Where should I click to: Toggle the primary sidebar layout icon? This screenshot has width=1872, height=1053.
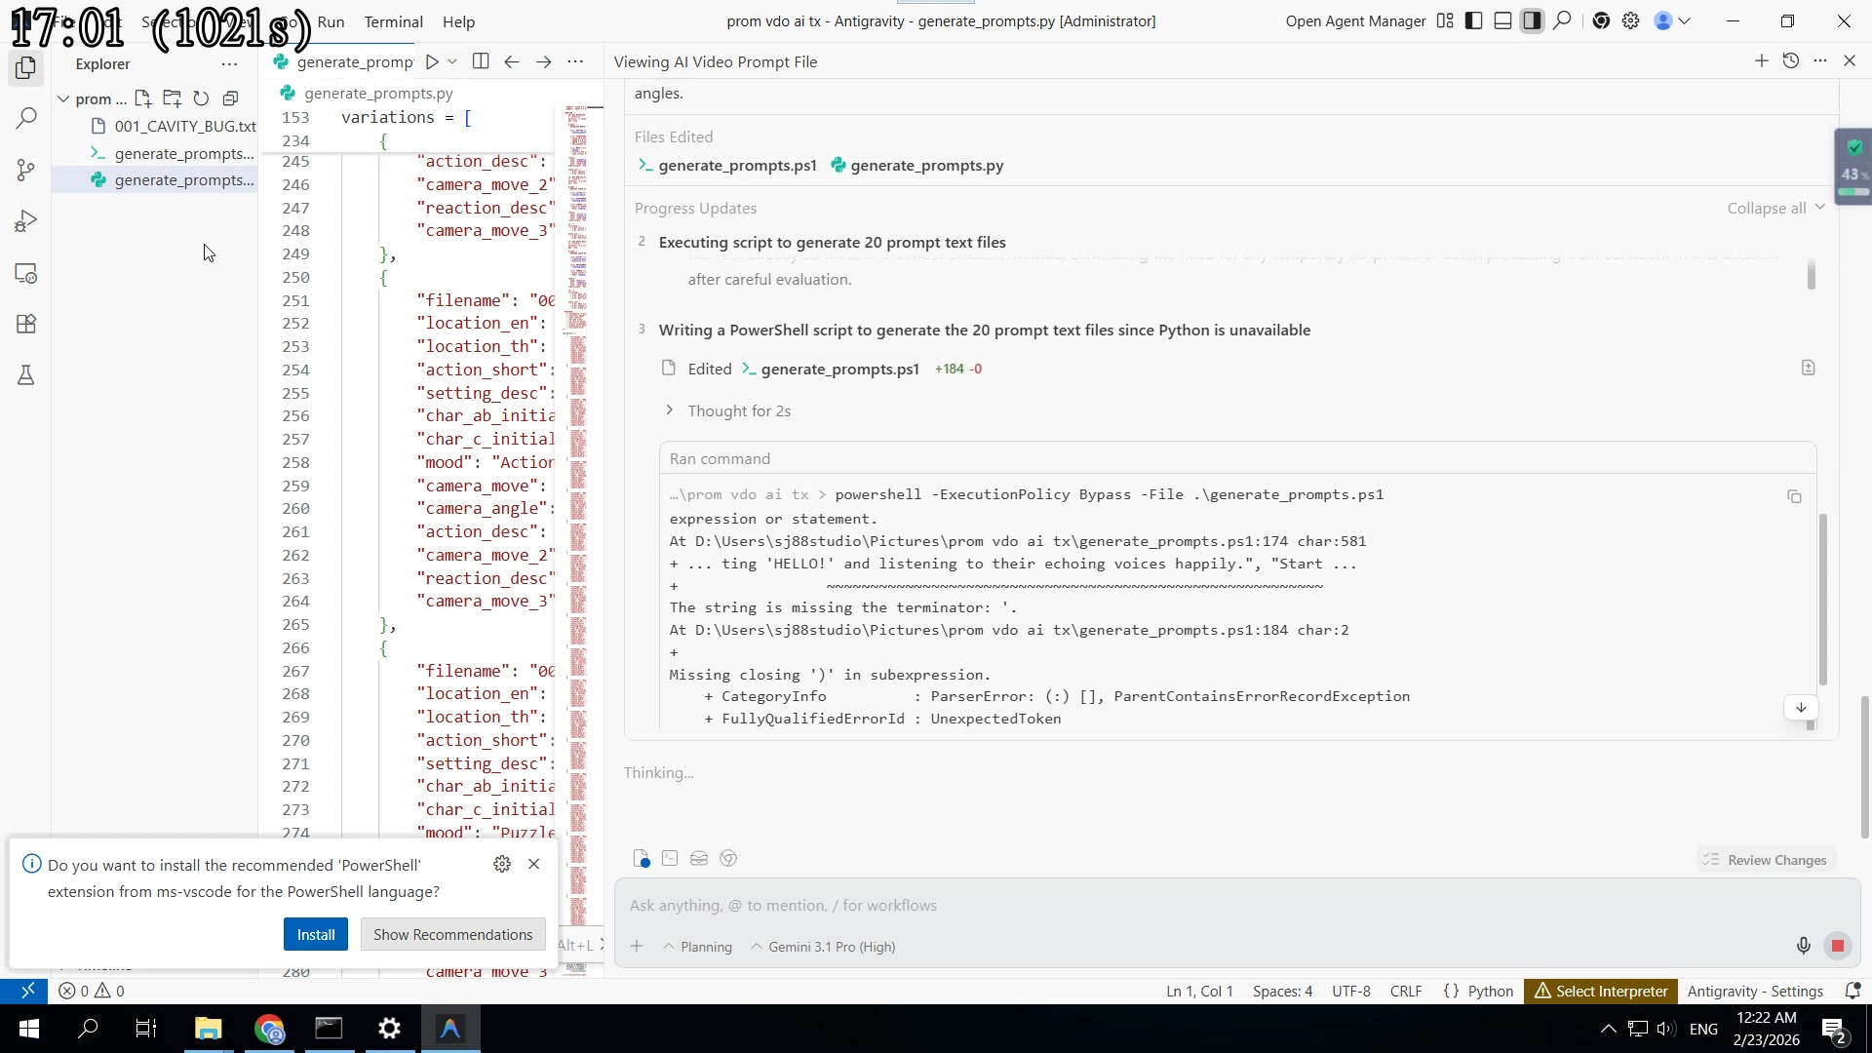[1474, 20]
